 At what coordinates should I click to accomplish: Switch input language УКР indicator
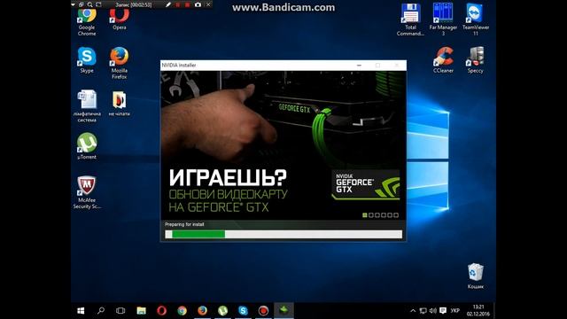[x=454, y=311]
